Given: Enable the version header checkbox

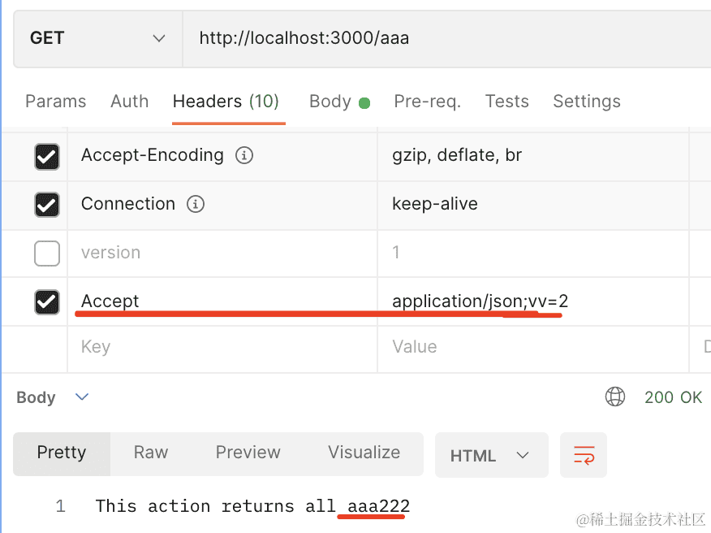Looking at the screenshot, I should tap(47, 253).
